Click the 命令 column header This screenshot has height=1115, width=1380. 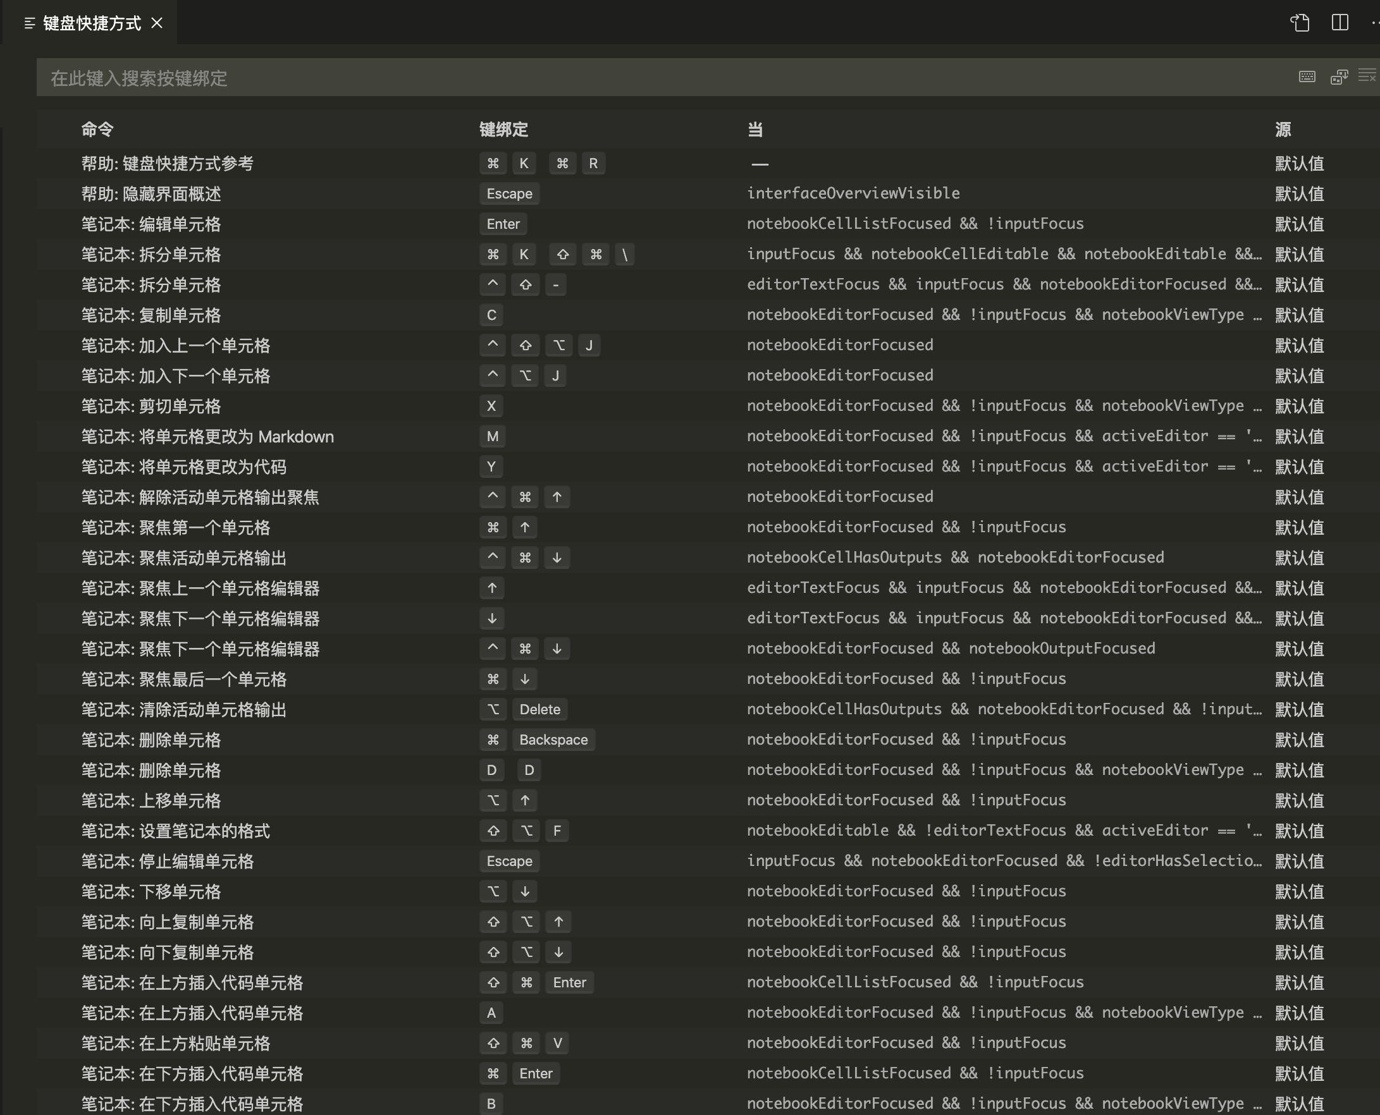pos(97,129)
